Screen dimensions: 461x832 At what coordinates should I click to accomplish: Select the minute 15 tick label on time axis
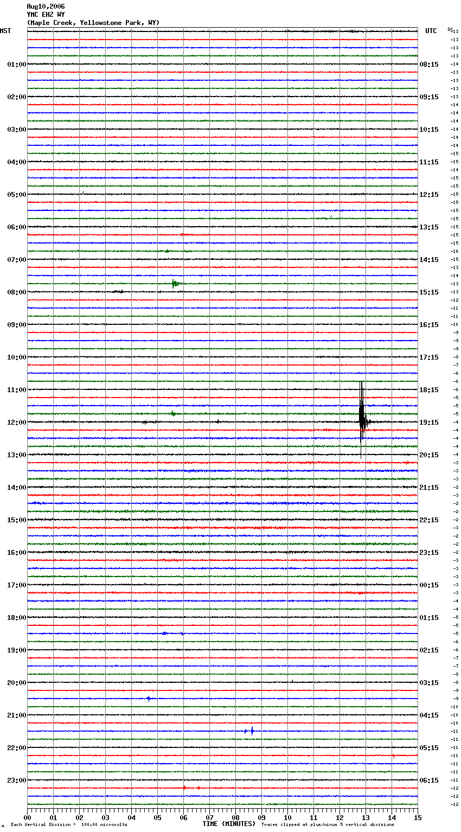click(418, 817)
